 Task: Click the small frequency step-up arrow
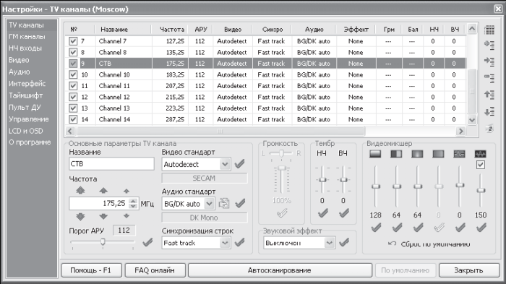click(x=126, y=191)
